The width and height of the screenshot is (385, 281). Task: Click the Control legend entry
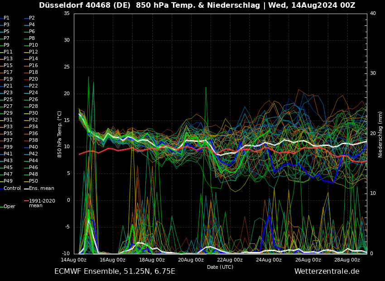[12, 188]
